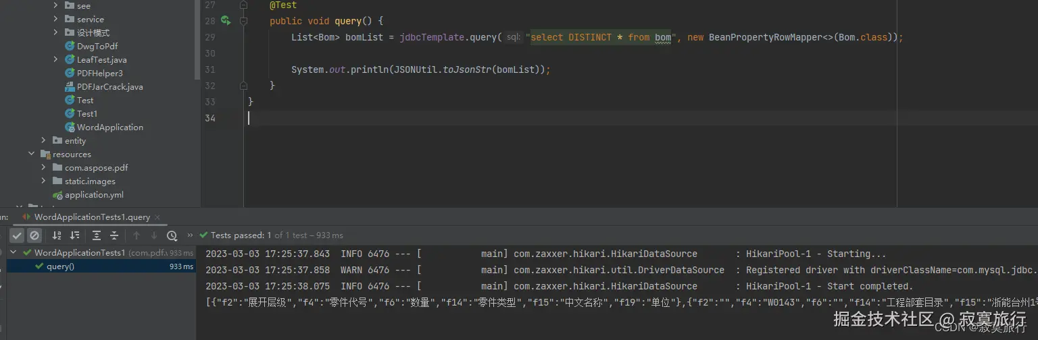The image size is (1038, 340).
Task: Toggle Show Passed tests checkmark button
Action: (x=17, y=235)
